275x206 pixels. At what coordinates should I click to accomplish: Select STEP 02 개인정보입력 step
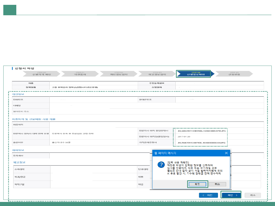tap(118, 74)
